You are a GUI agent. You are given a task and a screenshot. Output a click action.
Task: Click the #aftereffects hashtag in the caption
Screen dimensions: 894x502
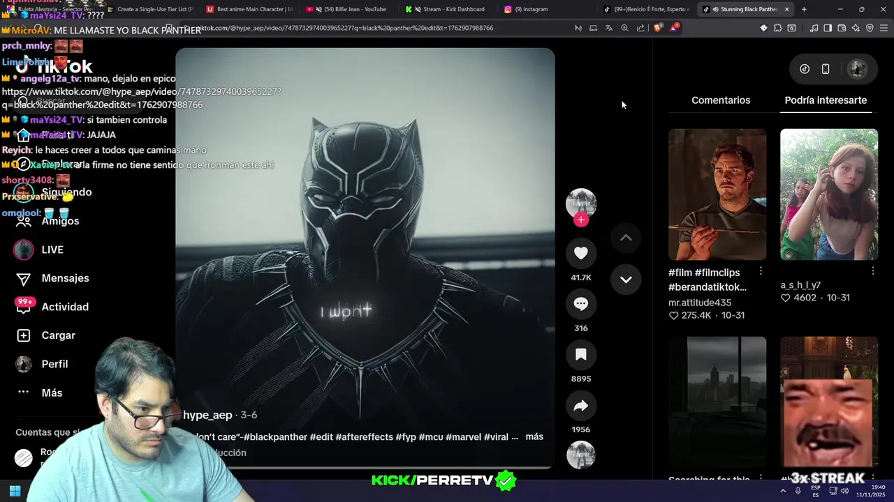(364, 436)
